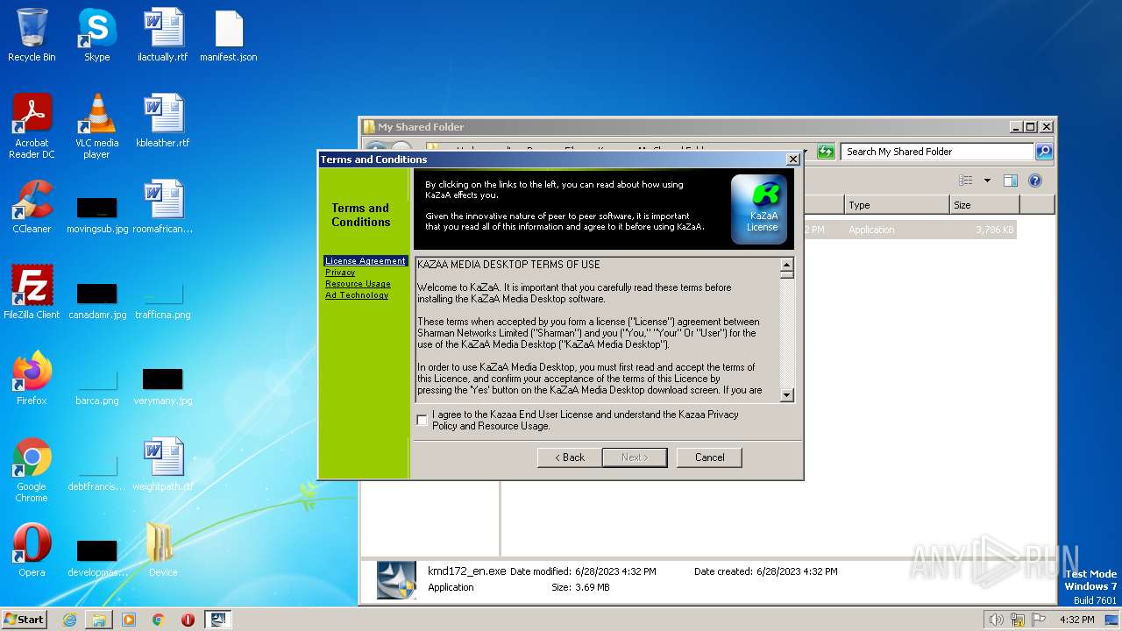
Task: Open the File Explorer taskbar button
Action: click(x=99, y=620)
